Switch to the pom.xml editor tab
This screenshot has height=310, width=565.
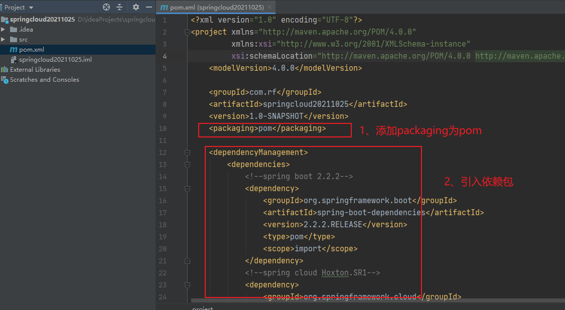[x=217, y=7]
